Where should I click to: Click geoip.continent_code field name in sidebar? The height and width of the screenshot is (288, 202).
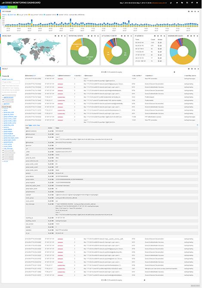[10, 117]
